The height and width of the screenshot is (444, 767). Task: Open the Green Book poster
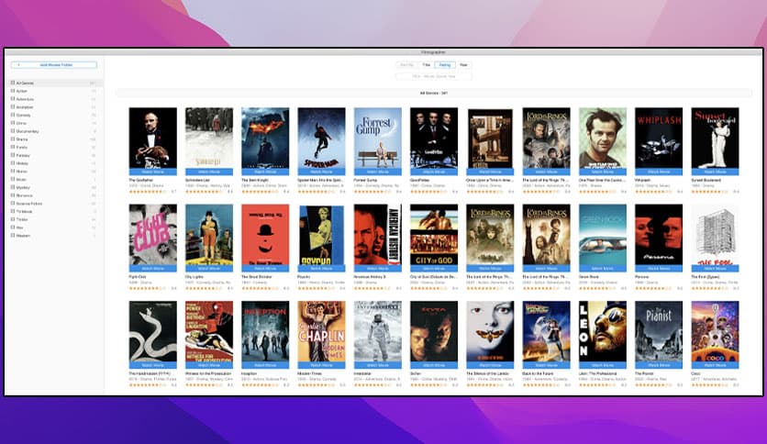tap(603, 235)
